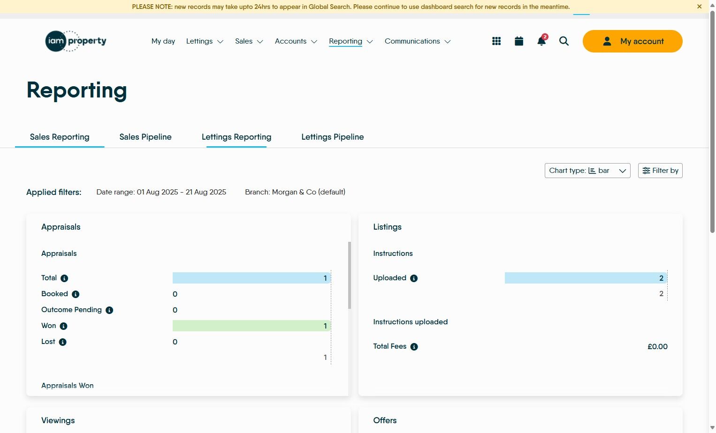Open notifications bell icon
The image size is (716, 433).
click(541, 41)
